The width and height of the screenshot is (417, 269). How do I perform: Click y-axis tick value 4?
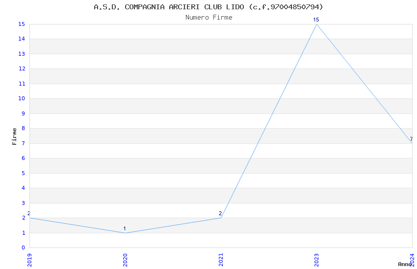(x=24, y=188)
